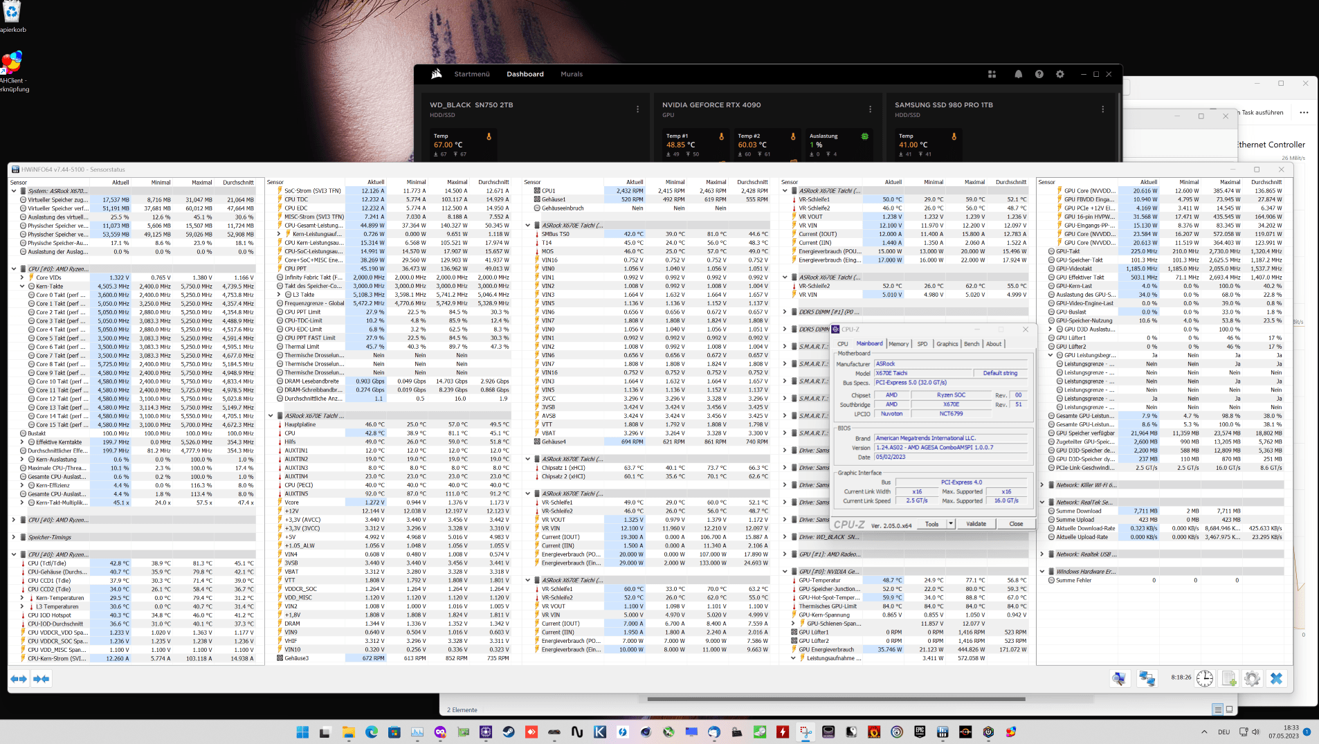1319x744 pixels.
Task: Click the Microsoft Store taskbar icon
Action: point(394,732)
